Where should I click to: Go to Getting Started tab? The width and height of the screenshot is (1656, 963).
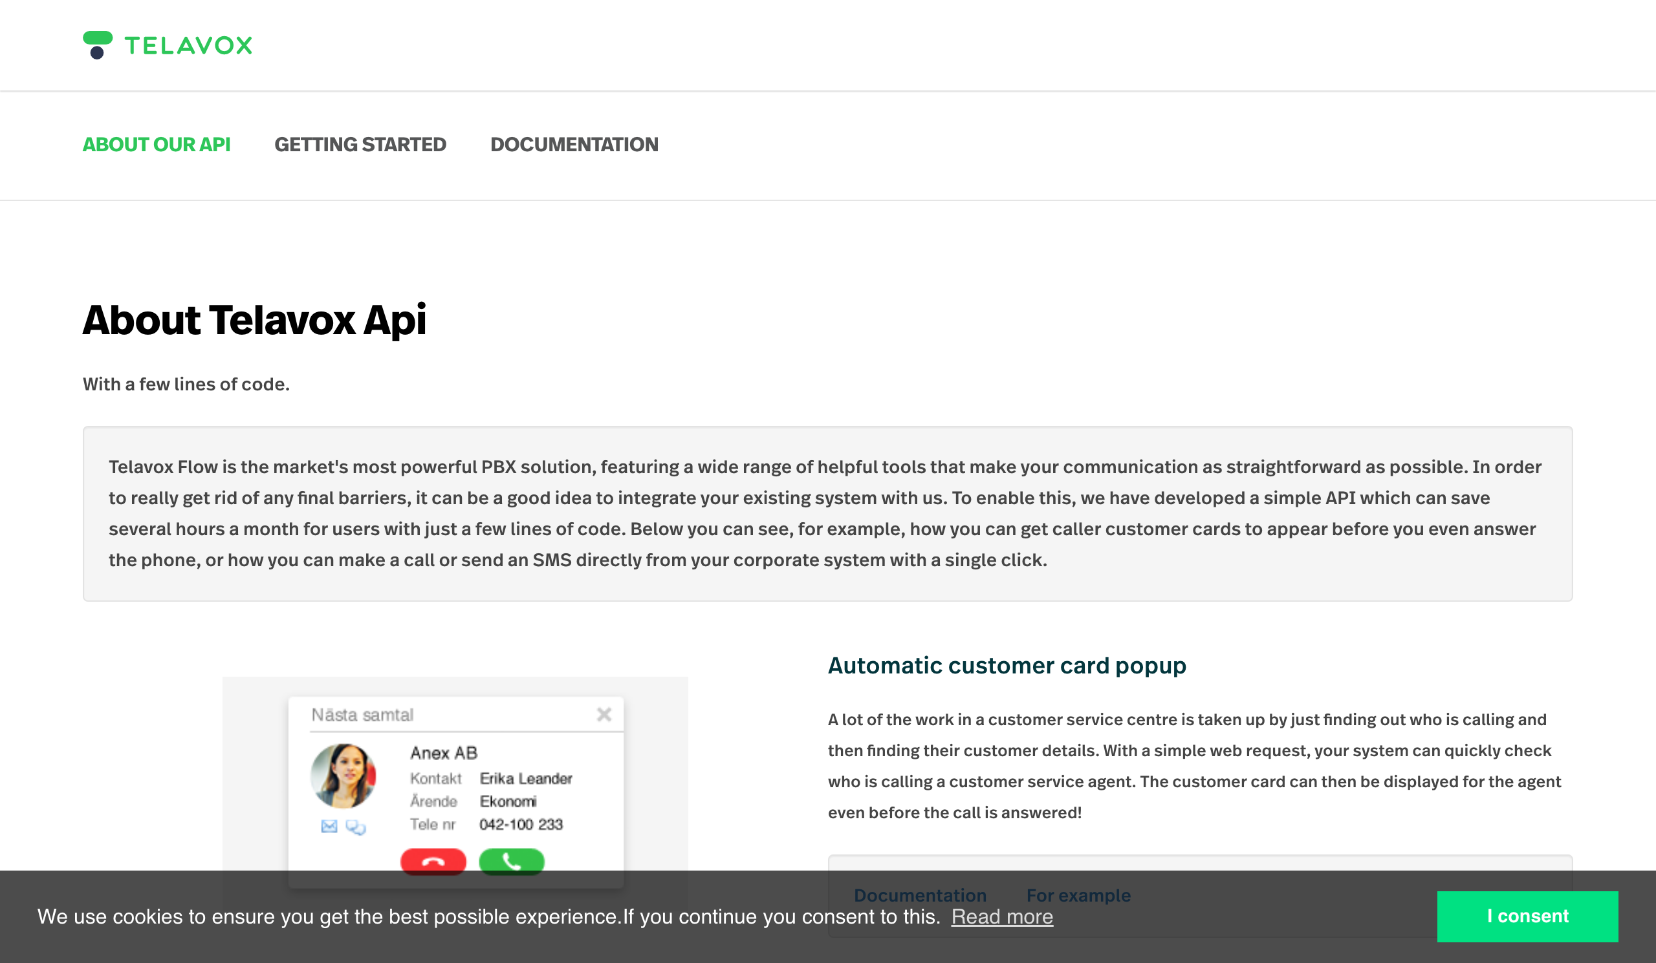pos(360,144)
